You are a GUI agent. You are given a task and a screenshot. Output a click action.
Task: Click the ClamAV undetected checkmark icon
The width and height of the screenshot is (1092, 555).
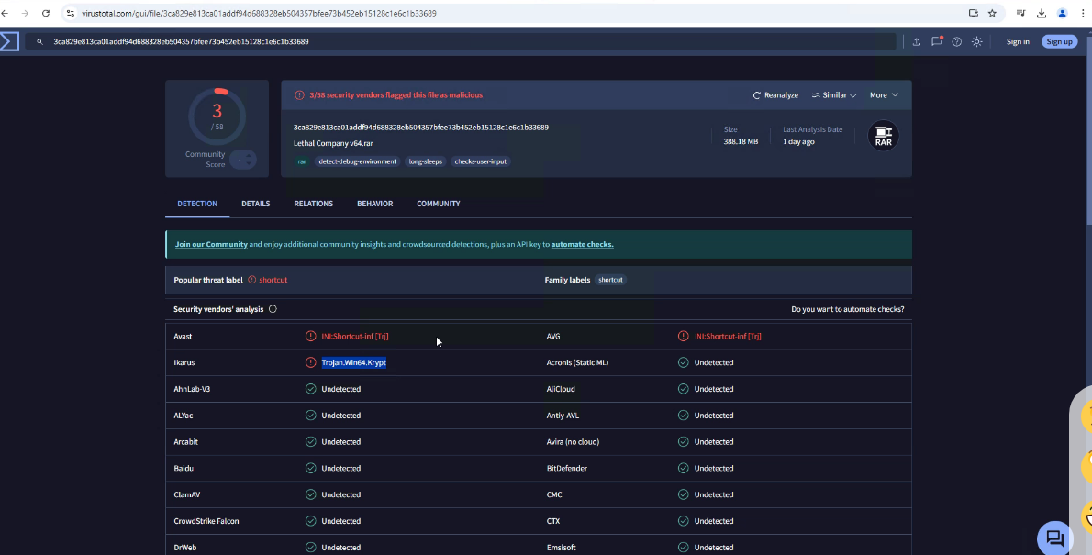(310, 495)
